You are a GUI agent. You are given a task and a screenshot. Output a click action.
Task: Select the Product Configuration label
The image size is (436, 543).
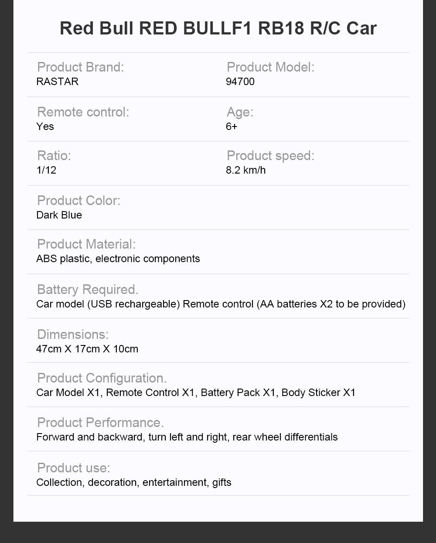click(x=102, y=378)
